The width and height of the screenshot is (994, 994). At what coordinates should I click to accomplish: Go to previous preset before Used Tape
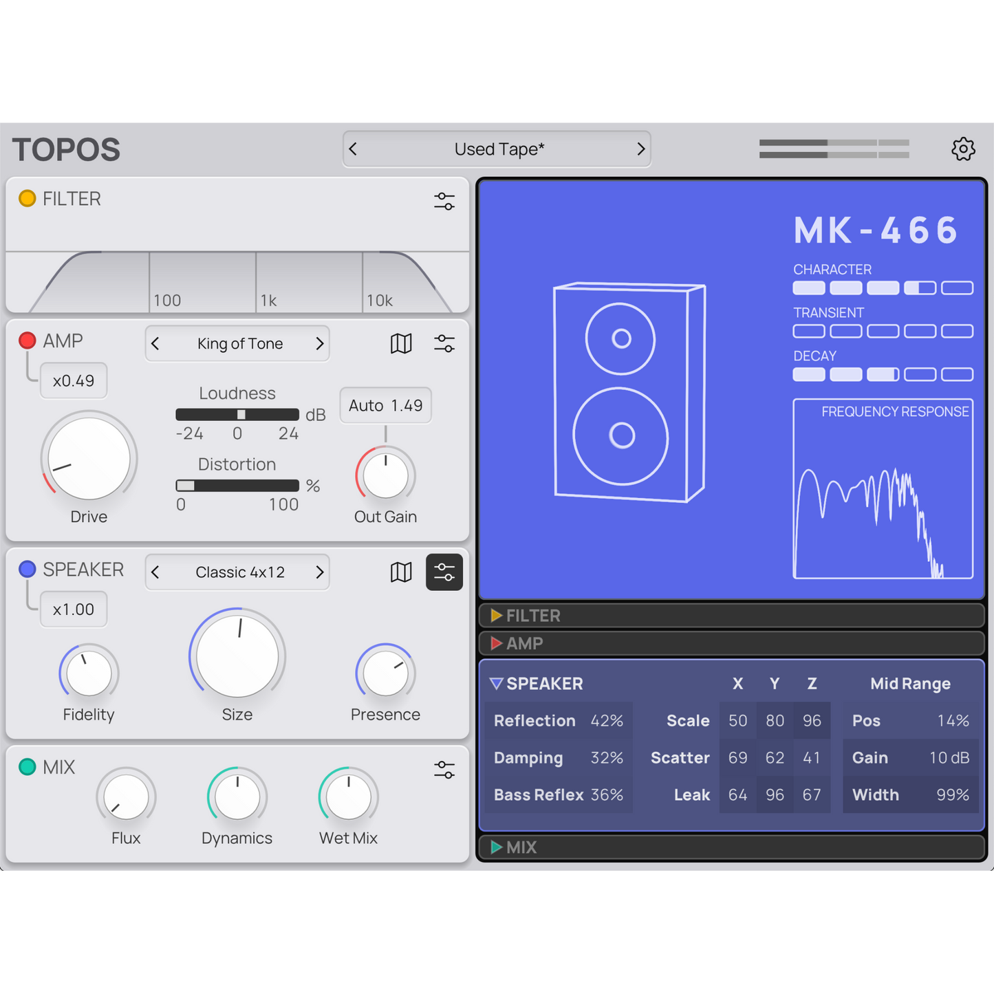354,149
